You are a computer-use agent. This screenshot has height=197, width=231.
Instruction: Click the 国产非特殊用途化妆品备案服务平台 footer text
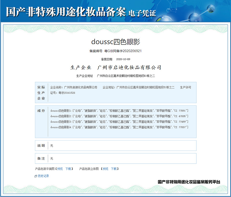pos(189,182)
